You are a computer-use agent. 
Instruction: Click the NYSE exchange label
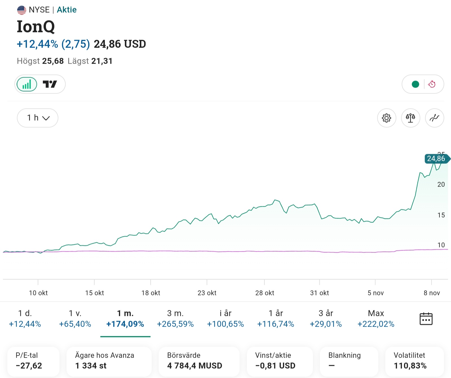[39, 10]
